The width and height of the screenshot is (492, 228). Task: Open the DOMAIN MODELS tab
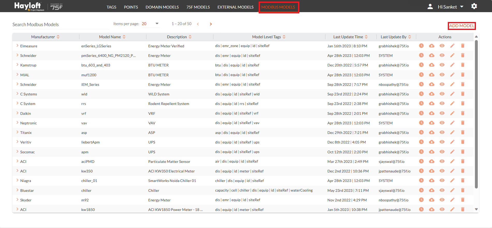click(162, 7)
